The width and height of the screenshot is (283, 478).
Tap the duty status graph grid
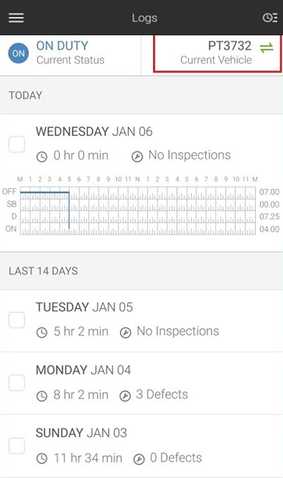click(137, 210)
